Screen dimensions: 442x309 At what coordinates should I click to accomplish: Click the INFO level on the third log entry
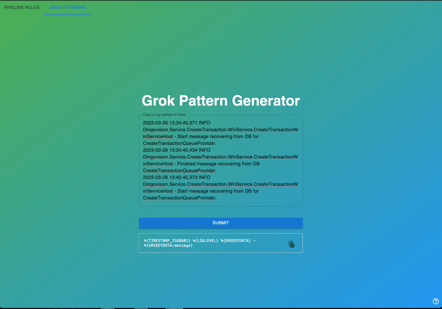(x=204, y=178)
